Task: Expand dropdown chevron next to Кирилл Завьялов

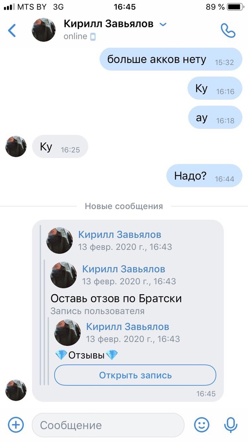Action: pyautogui.click(x=163, y=25)
